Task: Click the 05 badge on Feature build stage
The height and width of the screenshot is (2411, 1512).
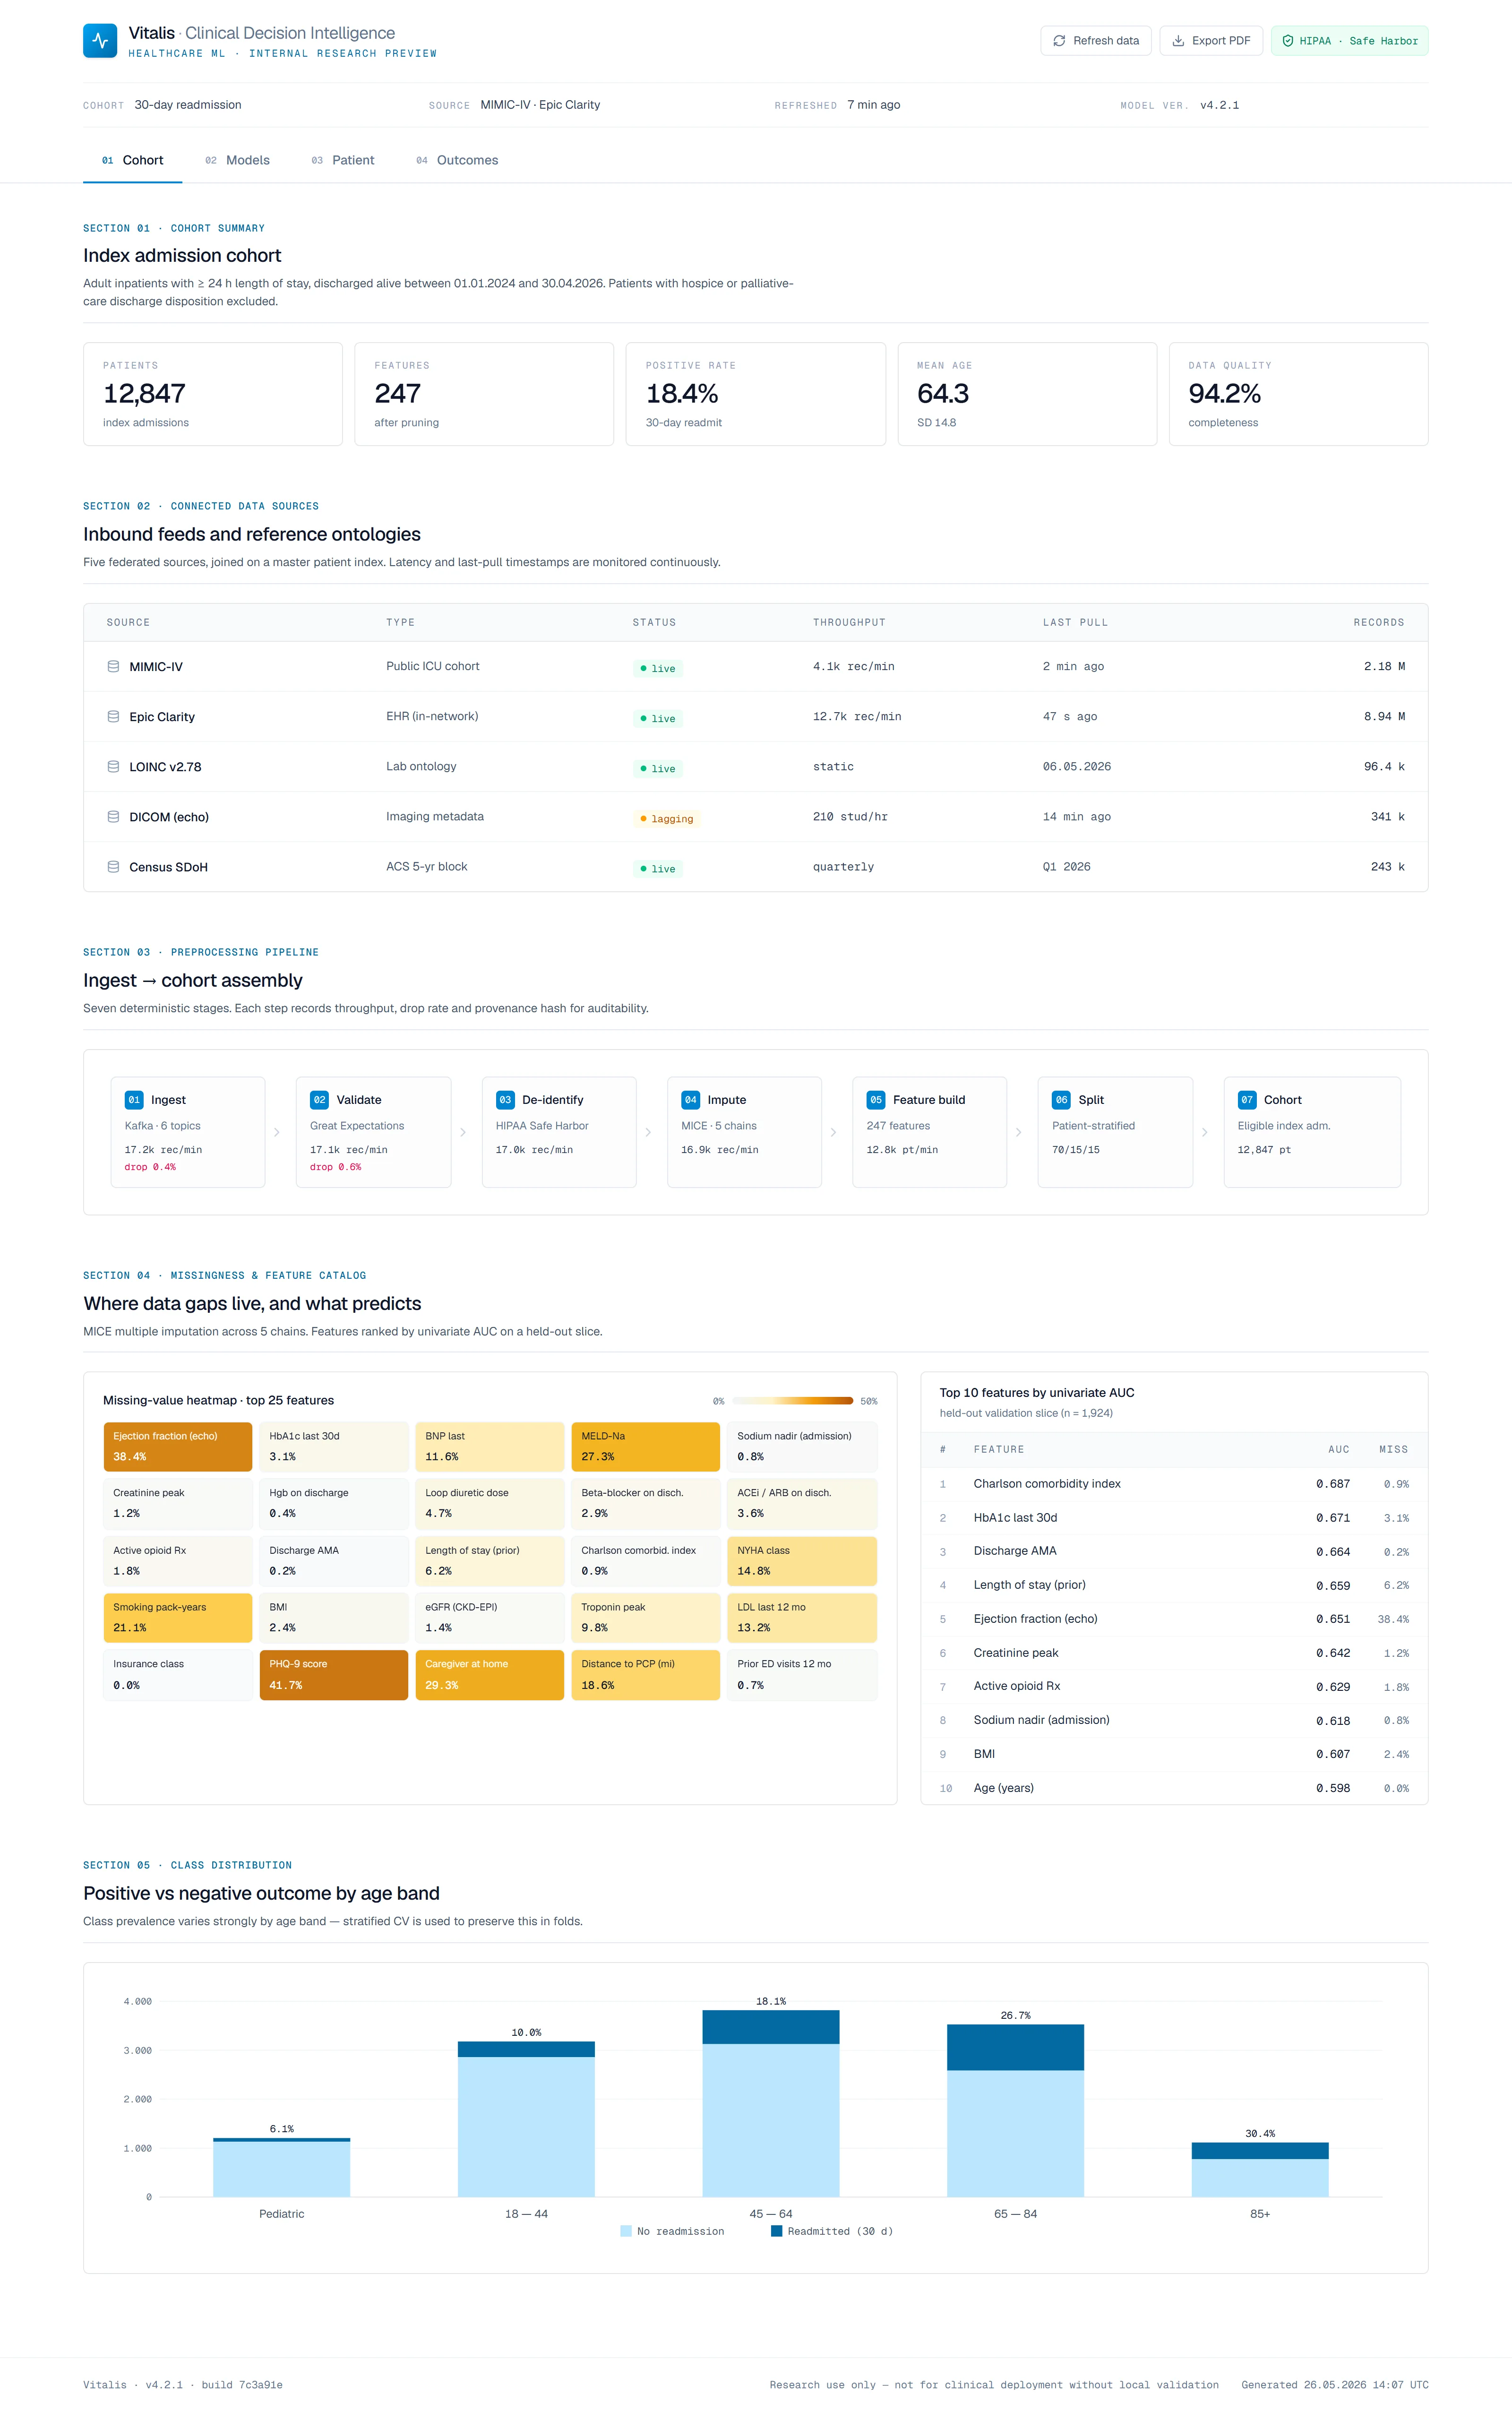Action: [876, 1099]
